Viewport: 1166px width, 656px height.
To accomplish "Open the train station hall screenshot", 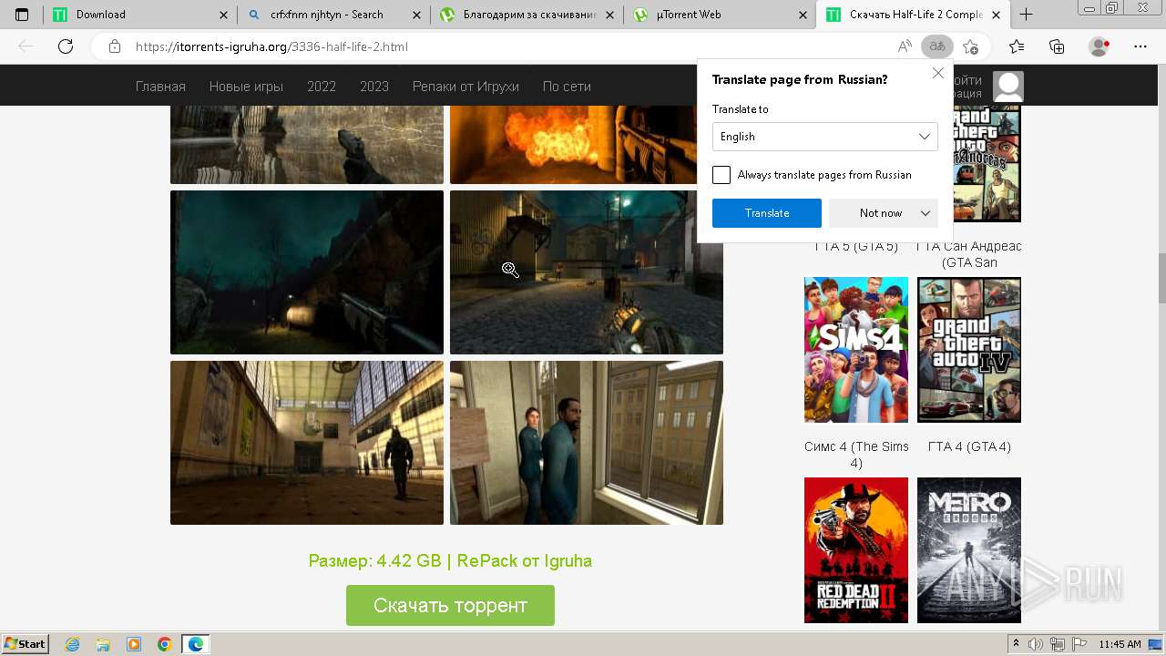I will (x=307, y=443).
